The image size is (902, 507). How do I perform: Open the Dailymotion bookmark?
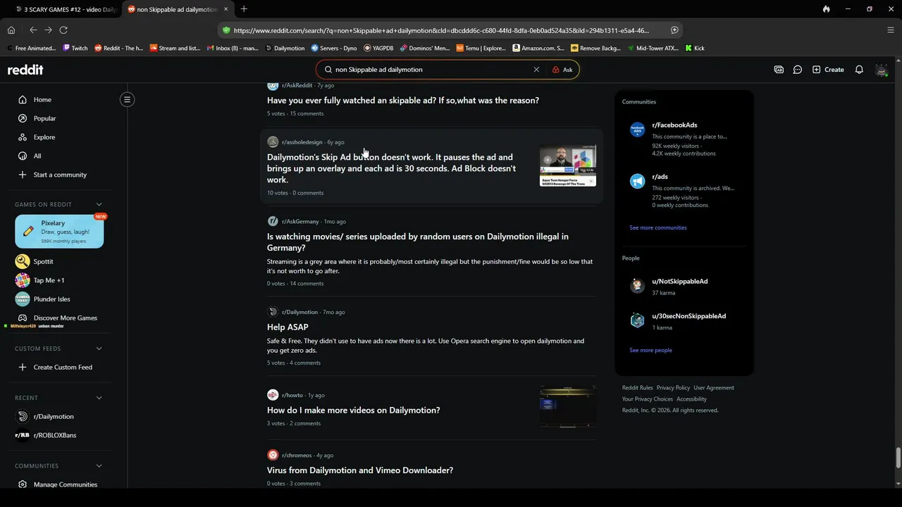(285, 48)
